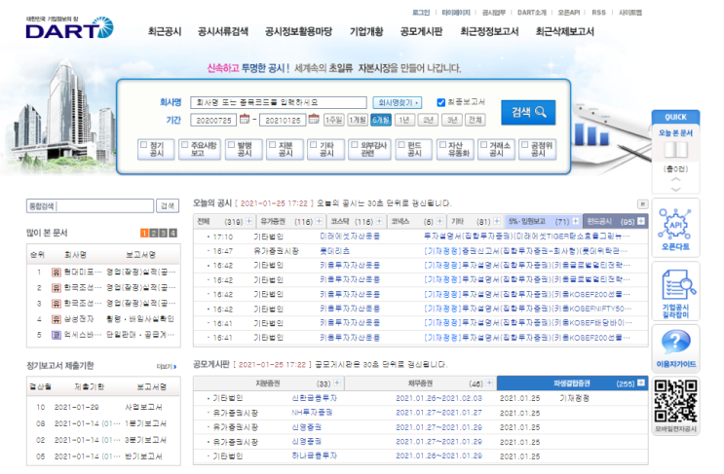
Task: Click the DART logo
Action: click(x=69, y=27)
